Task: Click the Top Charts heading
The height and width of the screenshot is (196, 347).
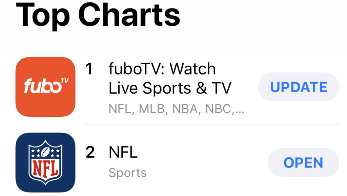Action: point(98,15)
